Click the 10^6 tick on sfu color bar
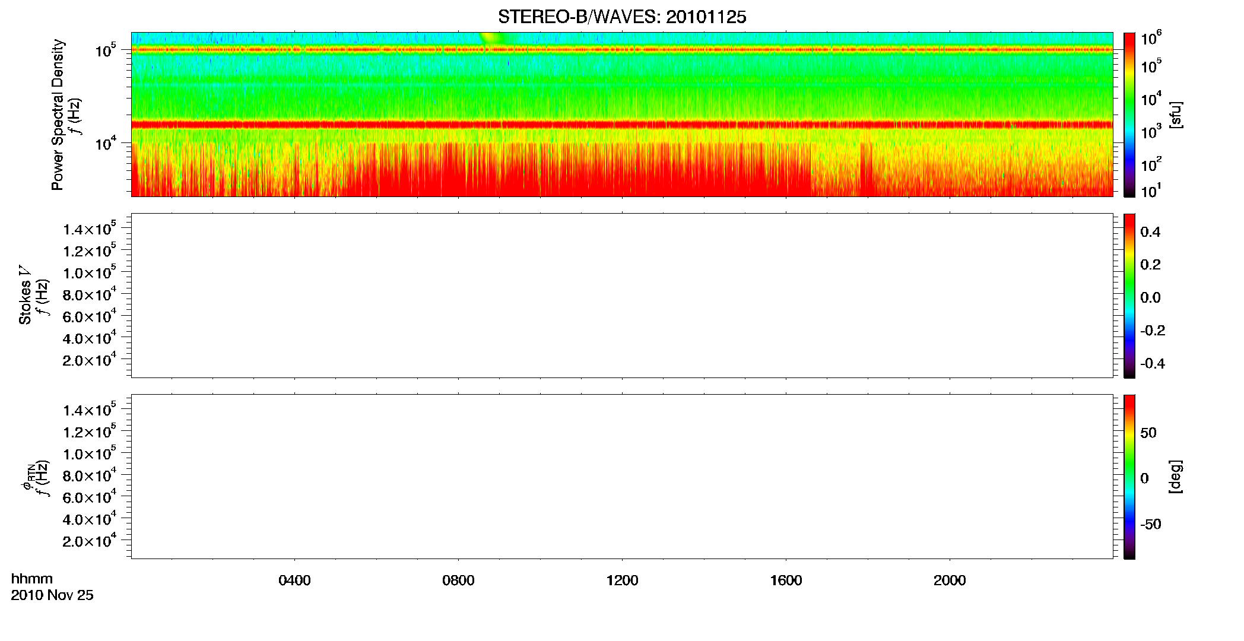This screenshot has height=641, width=1244. pos(1151,39)
